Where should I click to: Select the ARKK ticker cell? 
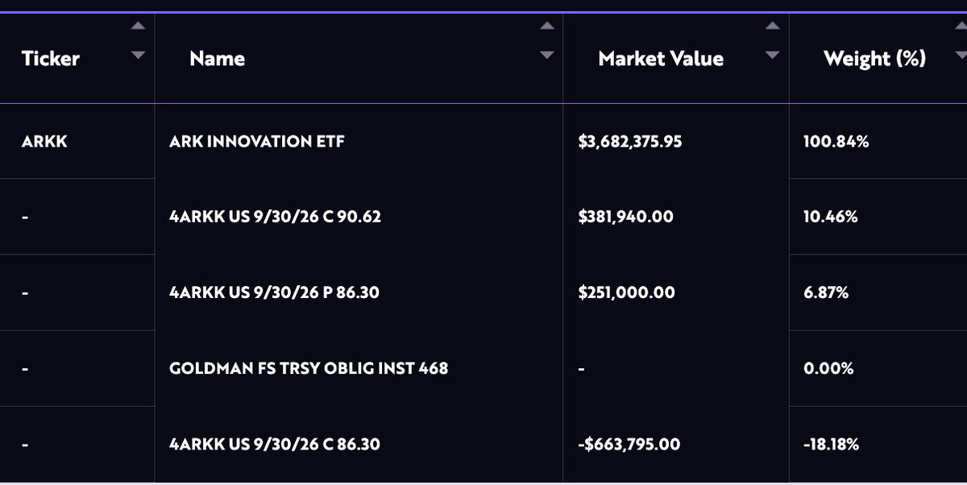click(44, 142)
